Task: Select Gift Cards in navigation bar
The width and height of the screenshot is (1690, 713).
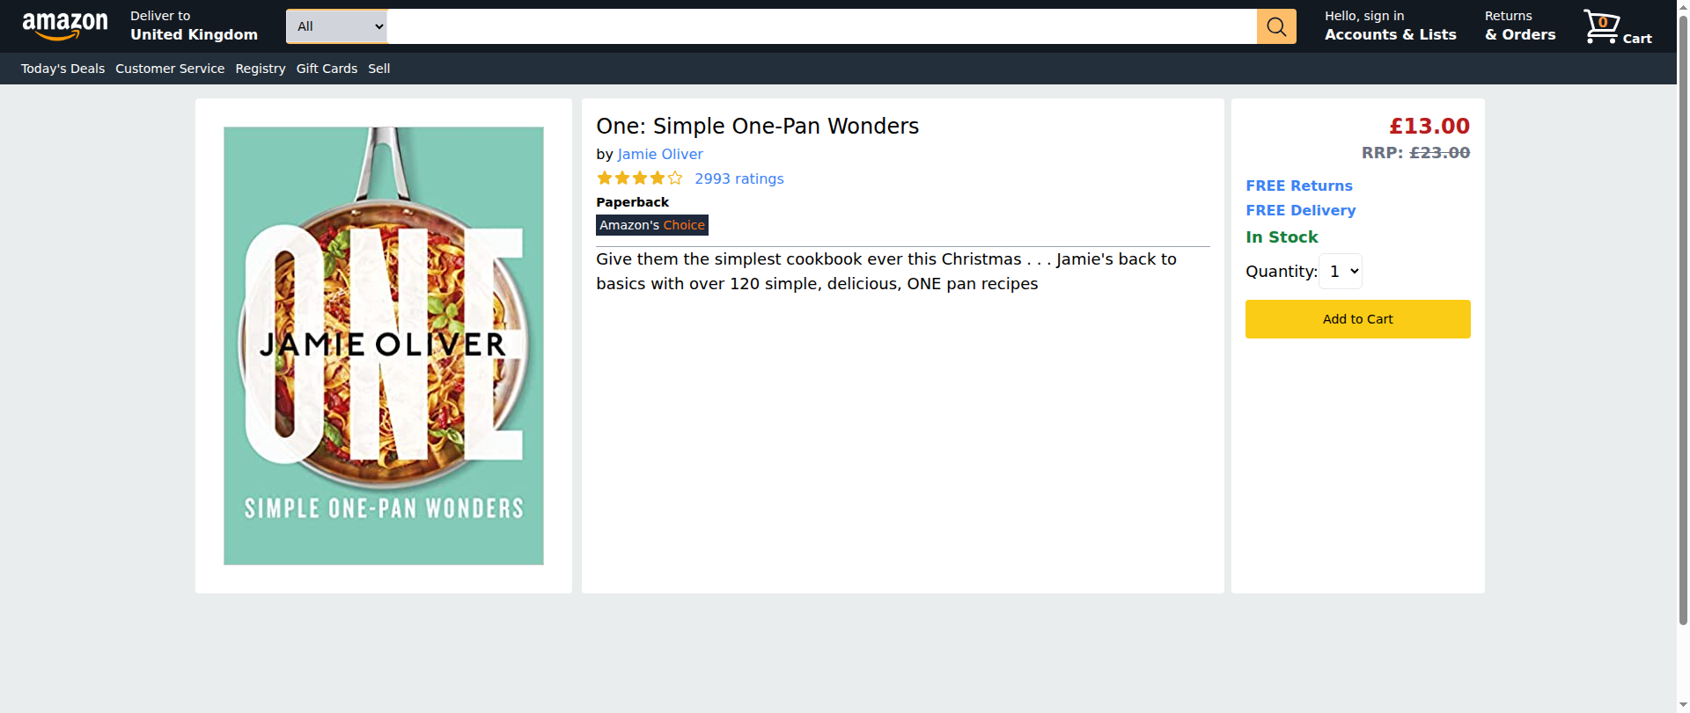Action: [327, 69]
